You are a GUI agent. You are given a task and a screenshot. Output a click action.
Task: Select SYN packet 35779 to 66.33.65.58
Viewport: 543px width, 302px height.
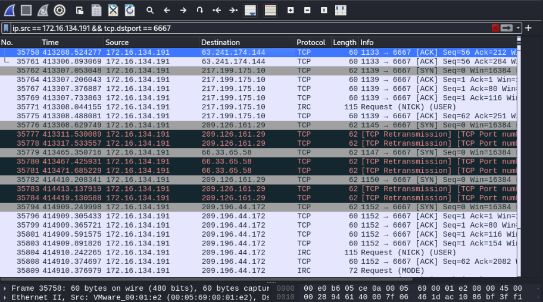pyautogui.click(x=258, y=152)
